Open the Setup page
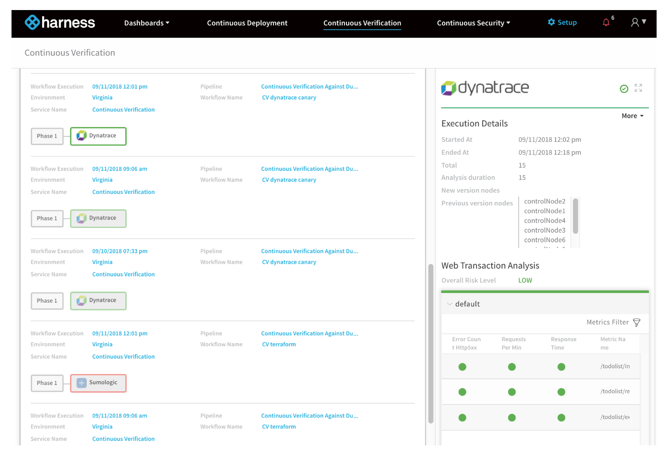Screen dimensions: 664x453 [562, 23]
